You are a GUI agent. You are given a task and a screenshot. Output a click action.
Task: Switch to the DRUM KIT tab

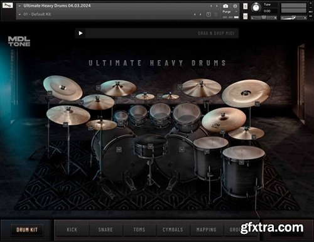point(27,230)
